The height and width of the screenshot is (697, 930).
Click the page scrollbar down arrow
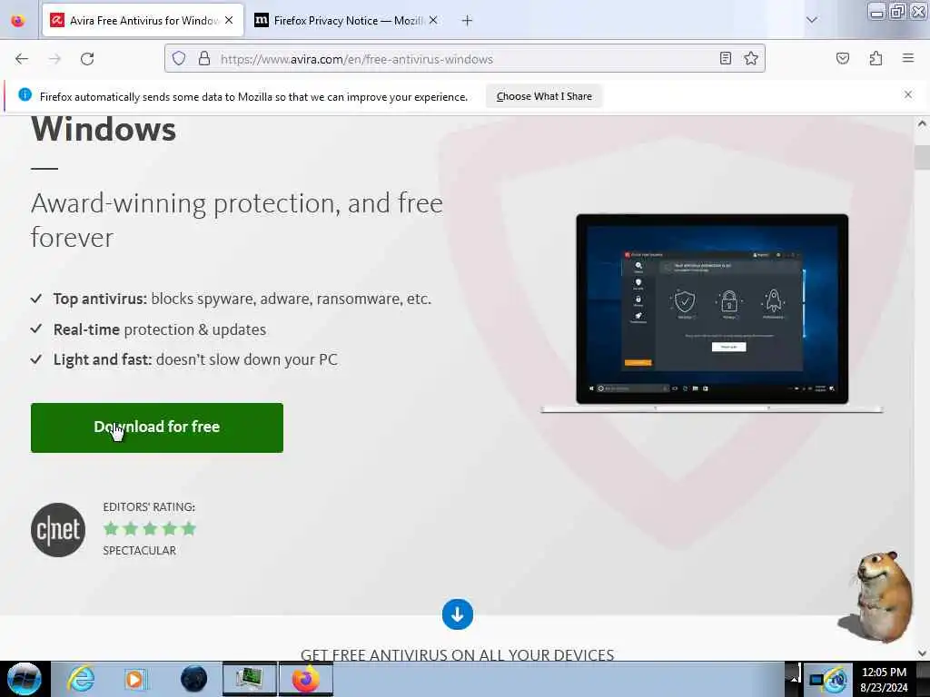point(922,653)
